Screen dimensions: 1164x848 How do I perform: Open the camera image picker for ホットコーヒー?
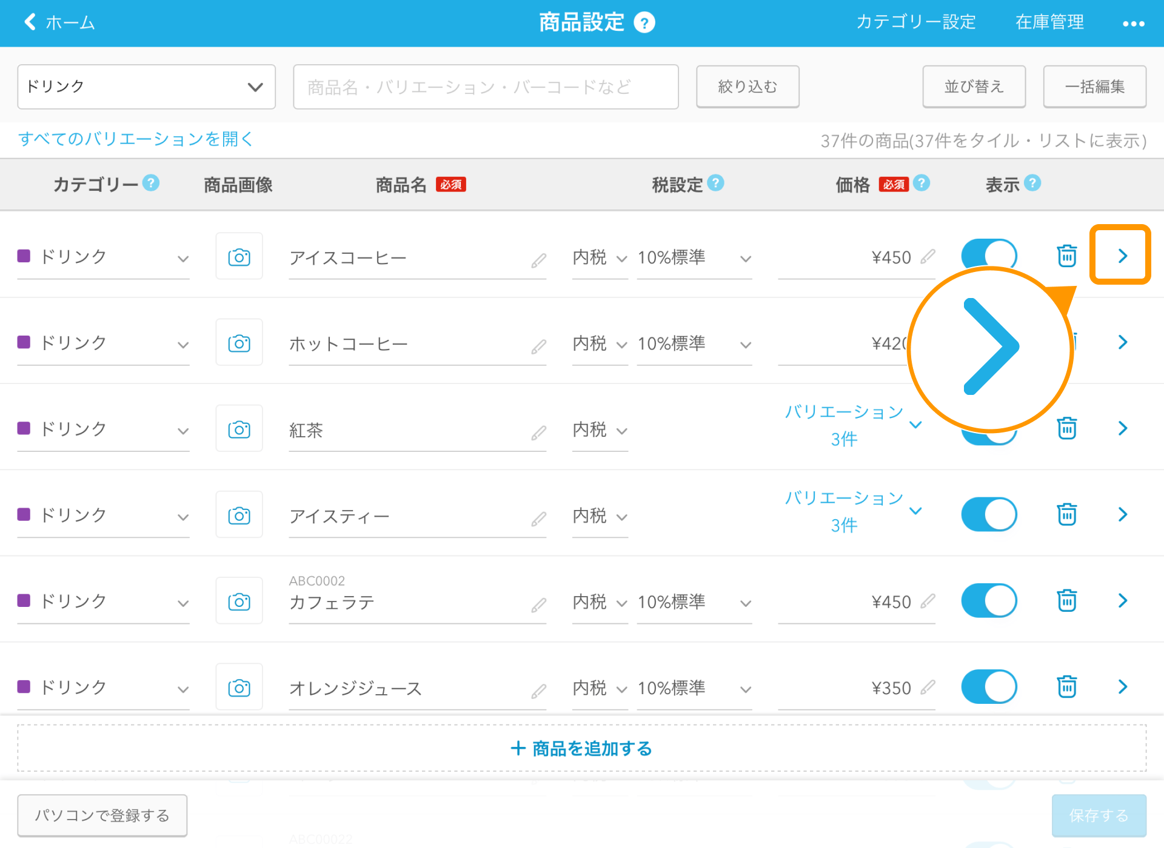(239, 343)
